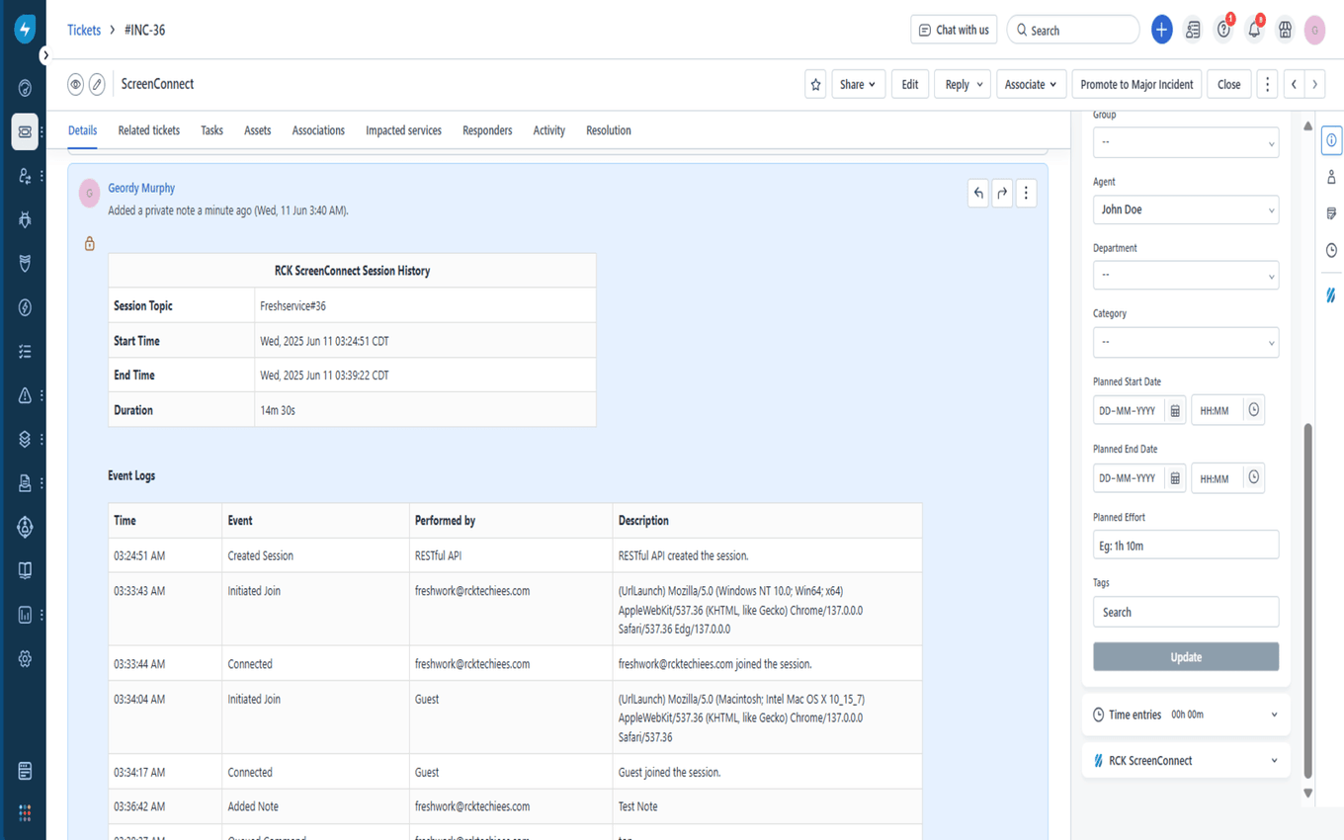Expand the Time entries section
Screen dimensions: 1344x840
(1186, 714)
